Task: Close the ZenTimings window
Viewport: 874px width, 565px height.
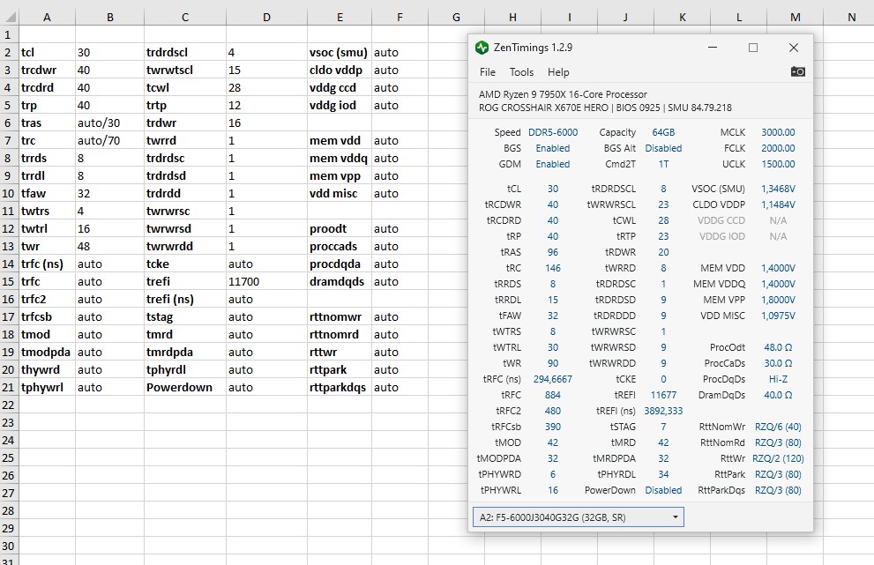Action: click(x=794, y=48)
